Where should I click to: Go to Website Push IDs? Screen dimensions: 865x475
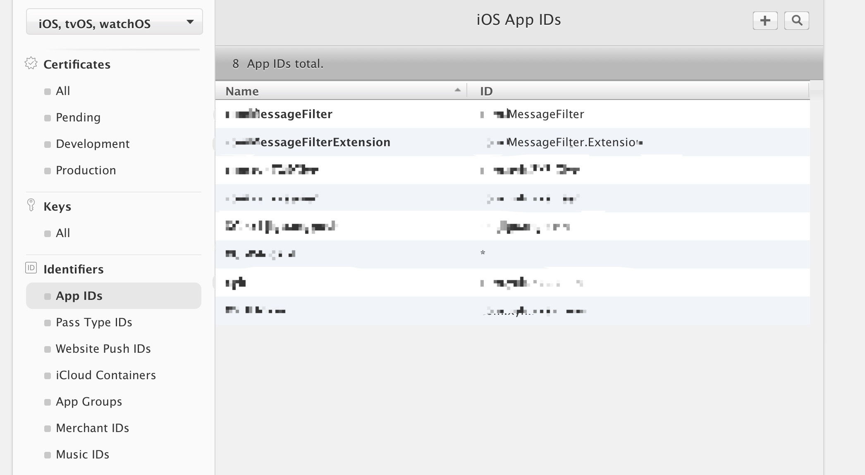tap(103, 349)
